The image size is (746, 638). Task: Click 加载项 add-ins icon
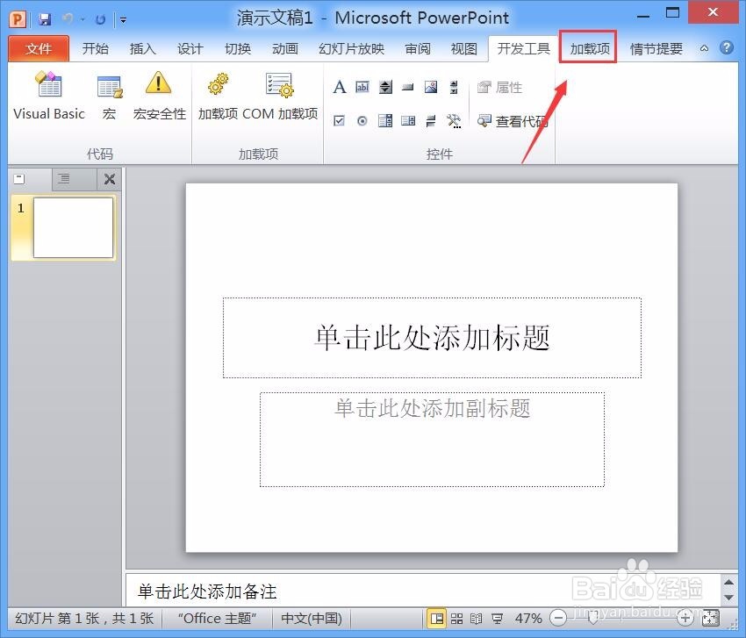coord(217,92)
